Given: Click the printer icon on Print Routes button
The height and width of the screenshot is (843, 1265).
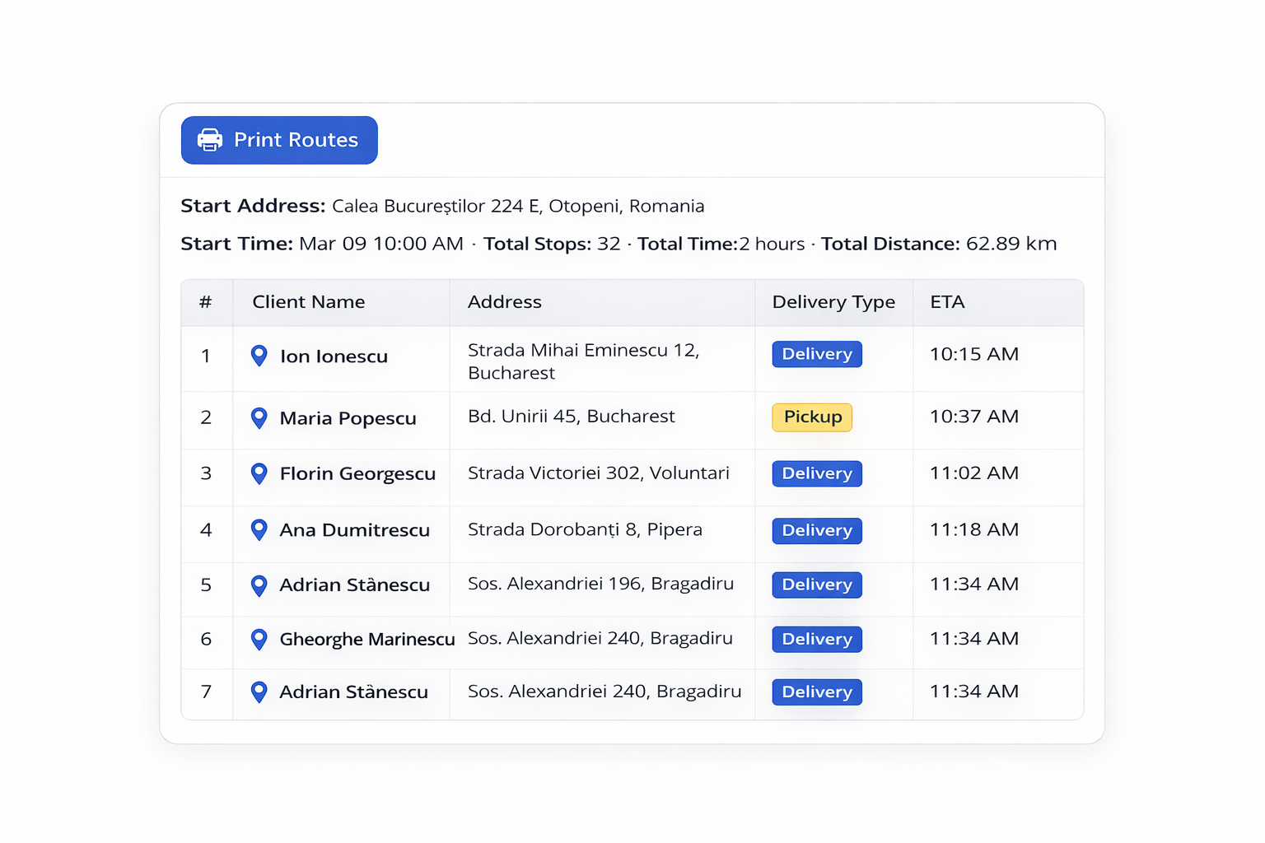Looking at the screenshot, I should click(x=210, y=140).
